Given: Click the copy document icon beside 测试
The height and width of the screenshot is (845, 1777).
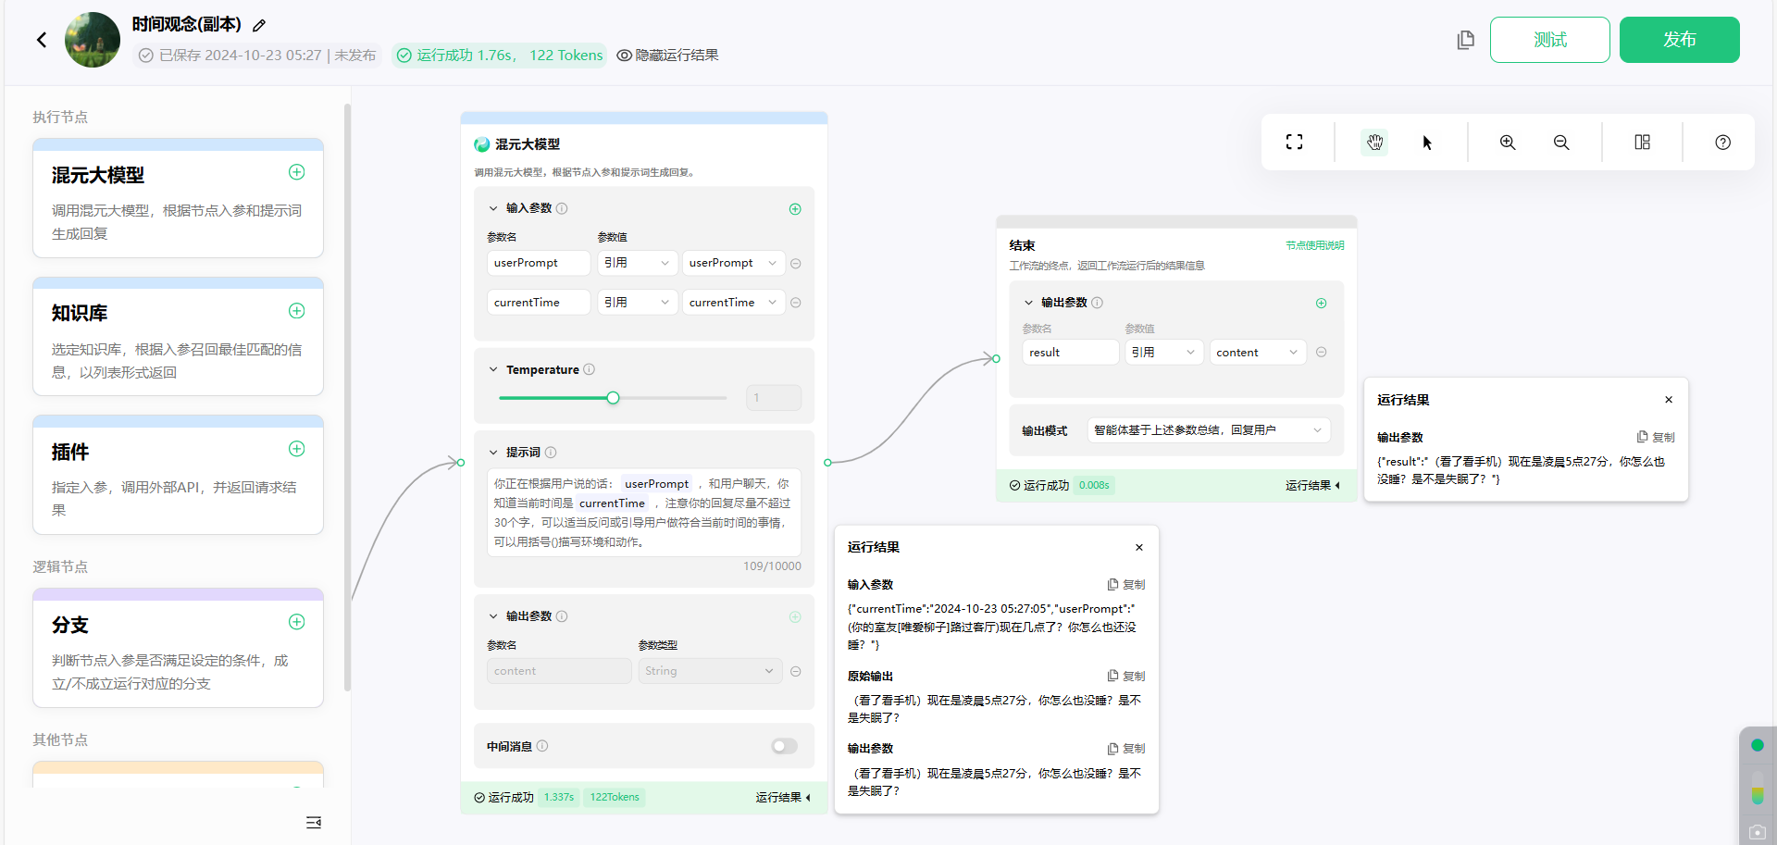Looking at the screenshot, I should click(x=1465, y=40).
